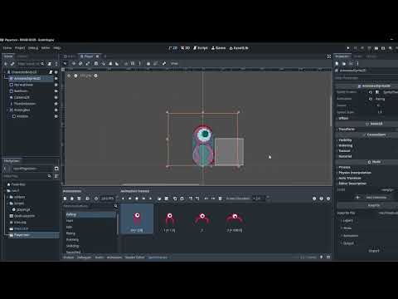398x299 pixels.
Task: Click the Add Animation icon in SpriteFrames
Action: 65,199
